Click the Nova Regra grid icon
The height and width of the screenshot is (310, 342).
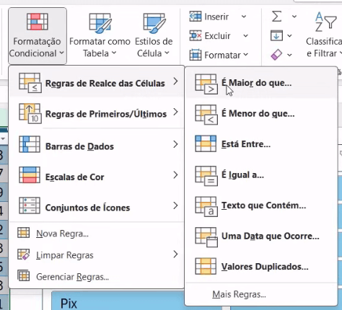[24, 233]
